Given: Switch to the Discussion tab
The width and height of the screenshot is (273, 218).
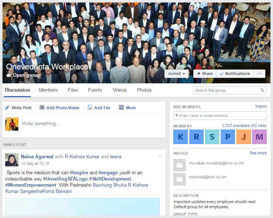Looking at the screenshot, I should 17,90.
